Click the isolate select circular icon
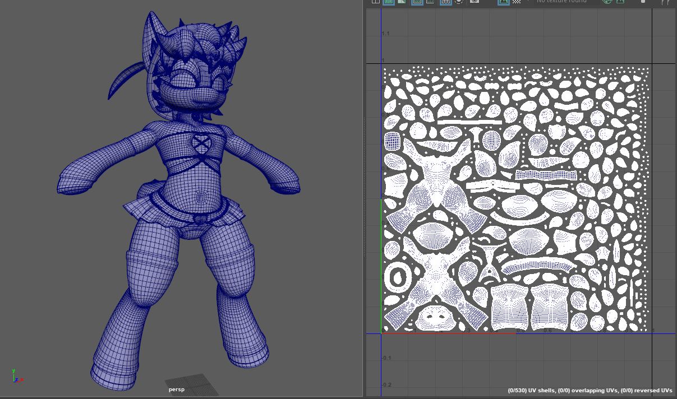The height and width of the screenshot is (399, 677). [459, 2]
